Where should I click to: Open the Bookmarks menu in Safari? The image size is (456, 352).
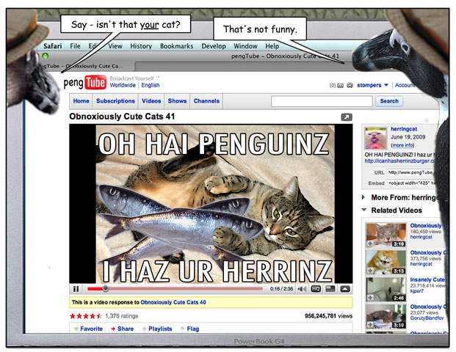pyautogui.click(x=176, y=46)
